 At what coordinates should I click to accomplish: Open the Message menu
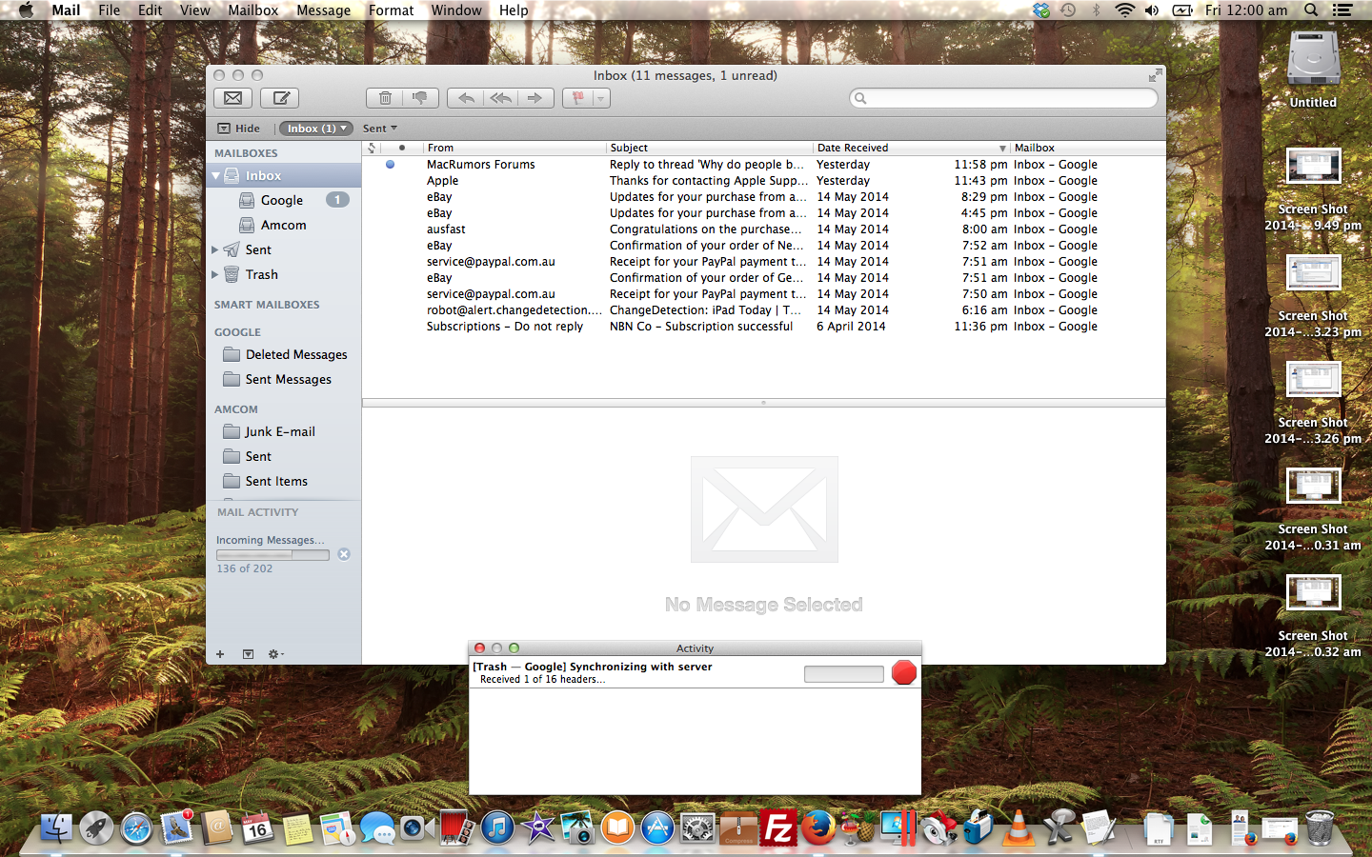pyautogui.click(x=323, y=10)
